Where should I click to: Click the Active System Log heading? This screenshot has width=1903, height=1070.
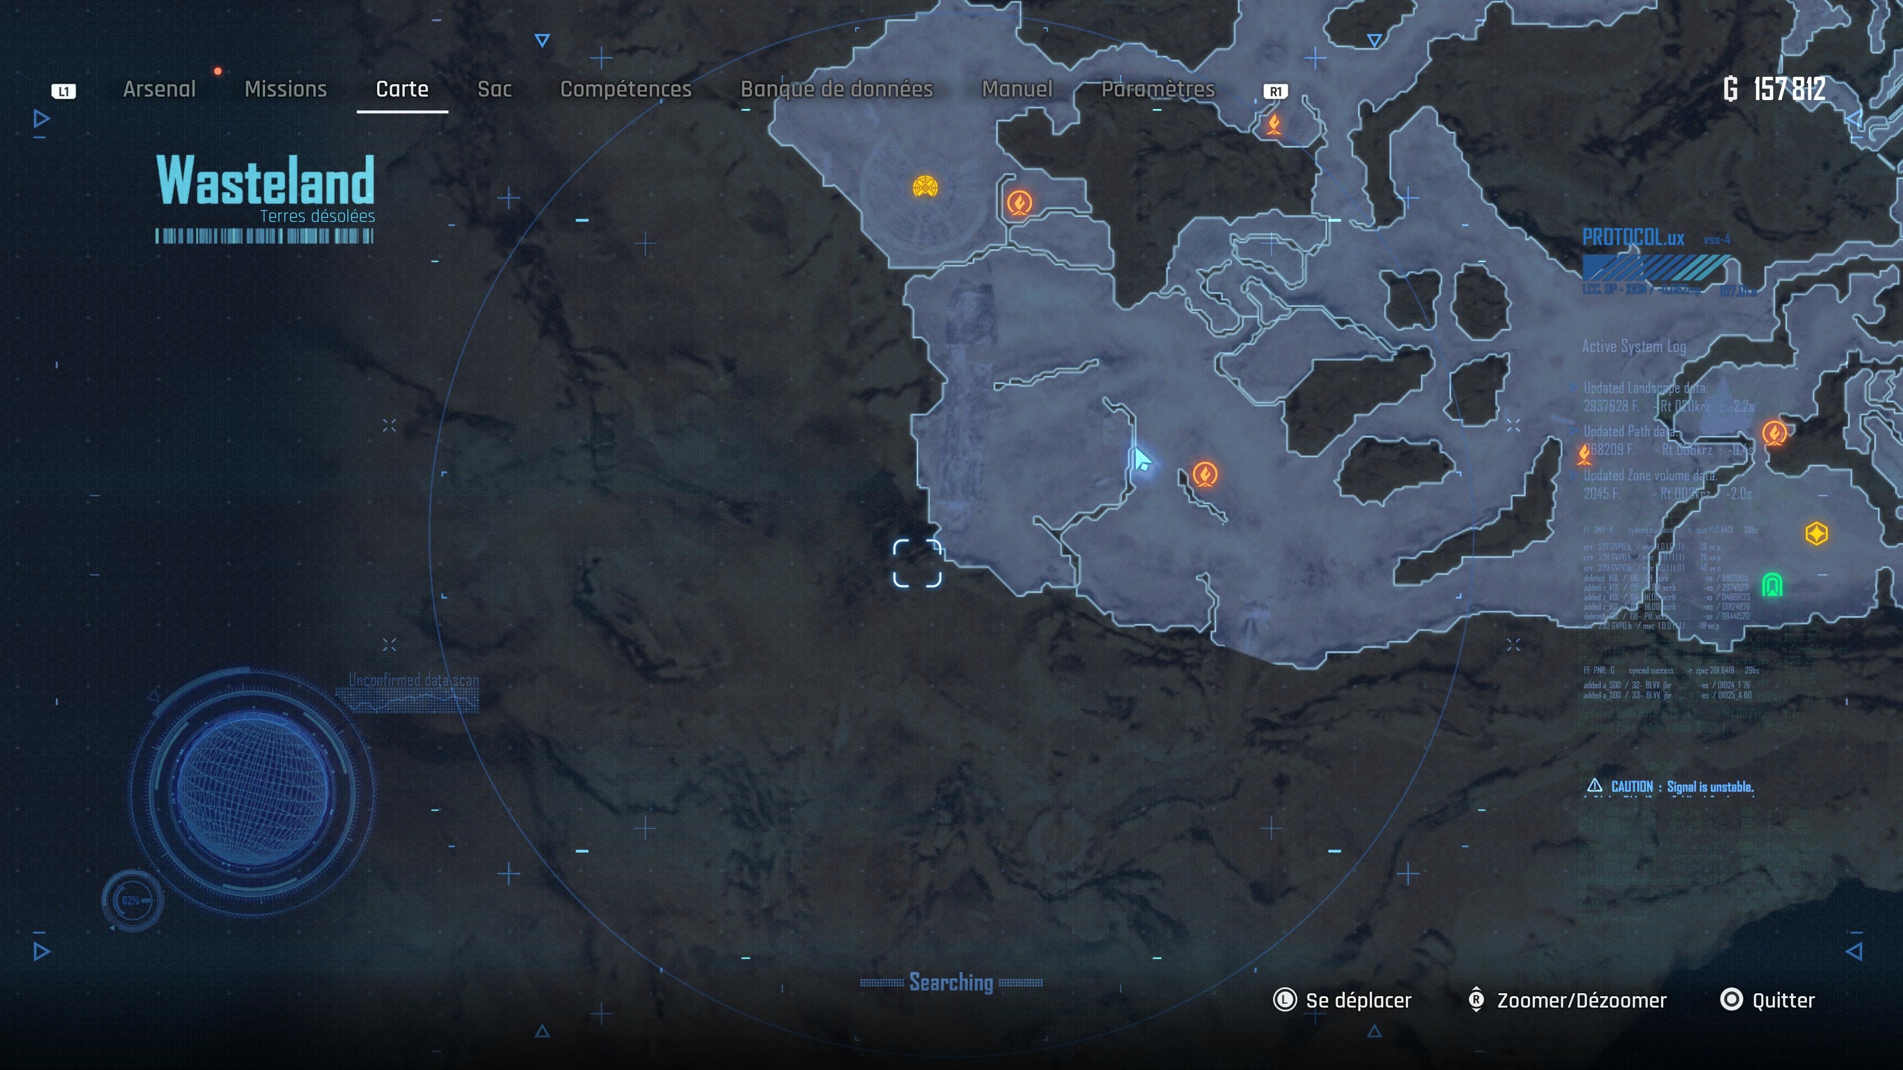(x=1633, y=346)
